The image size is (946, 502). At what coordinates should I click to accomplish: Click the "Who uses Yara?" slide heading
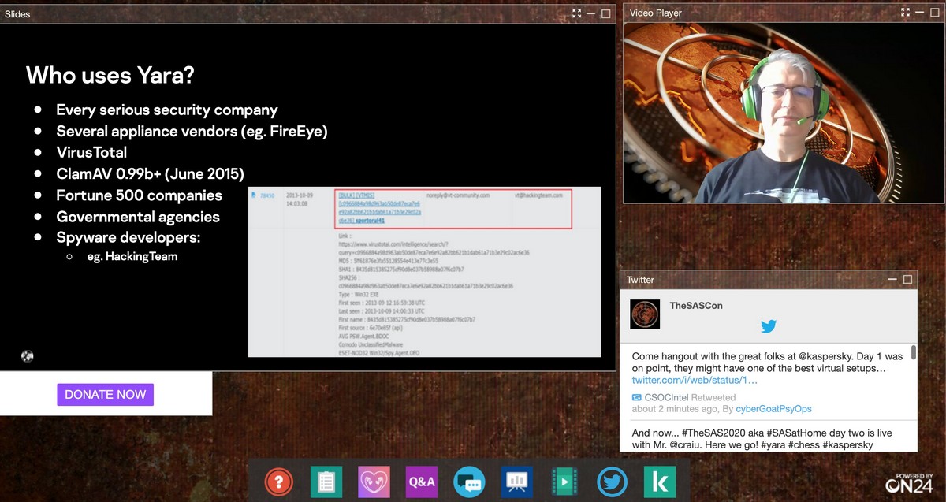(110, 75)
